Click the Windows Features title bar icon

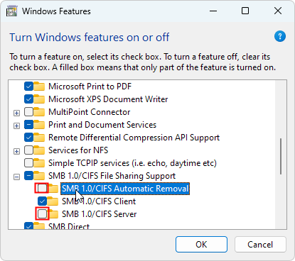[12, 11]
